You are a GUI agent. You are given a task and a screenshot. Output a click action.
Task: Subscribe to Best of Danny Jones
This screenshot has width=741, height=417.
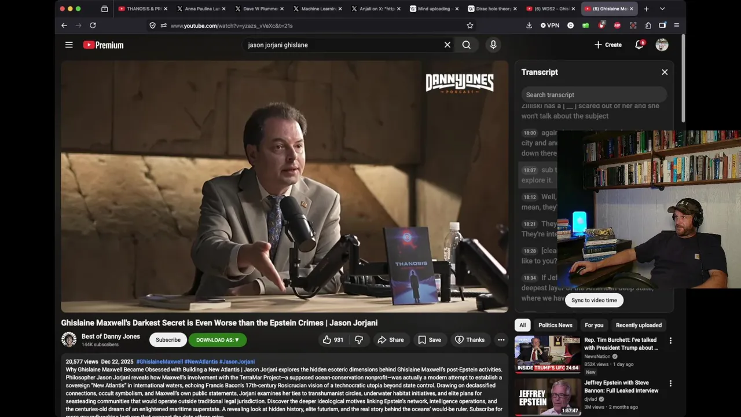168,340
